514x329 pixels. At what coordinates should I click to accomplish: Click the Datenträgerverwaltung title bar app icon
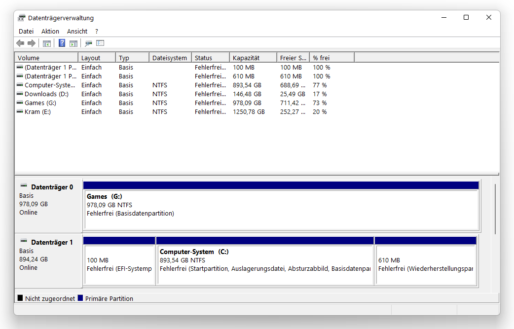click(22, 18)
